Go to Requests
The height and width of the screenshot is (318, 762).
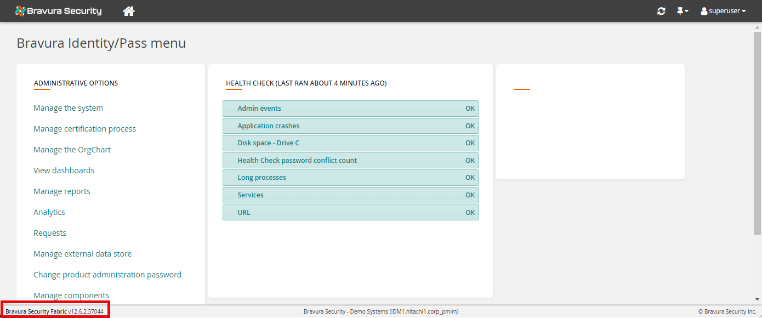point(49,233)
